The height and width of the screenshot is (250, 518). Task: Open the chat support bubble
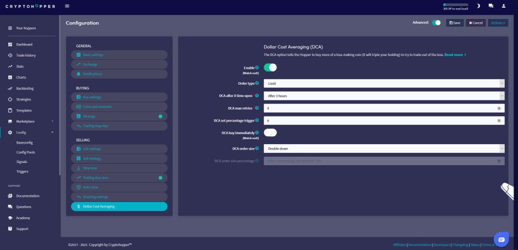[501, 239]
